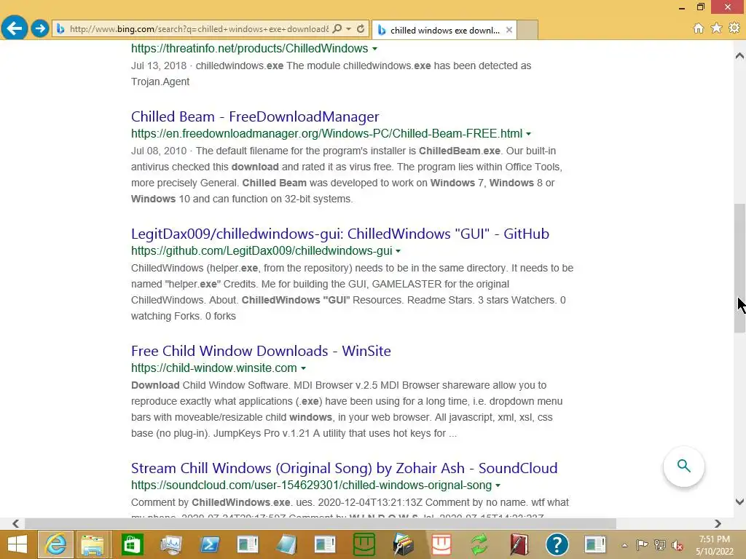Click the round floating search button

point(683,467)
